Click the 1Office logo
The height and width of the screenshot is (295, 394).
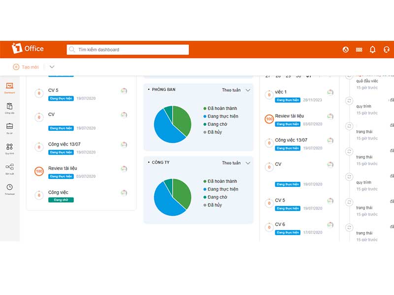coord(28,48)
